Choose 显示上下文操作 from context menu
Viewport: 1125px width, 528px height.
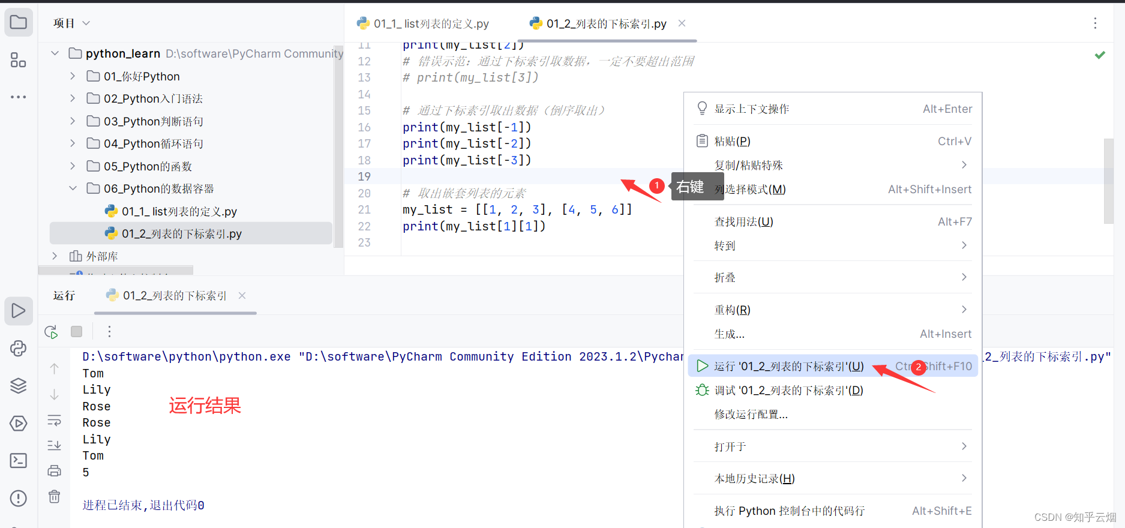click(x=833, y=109)
